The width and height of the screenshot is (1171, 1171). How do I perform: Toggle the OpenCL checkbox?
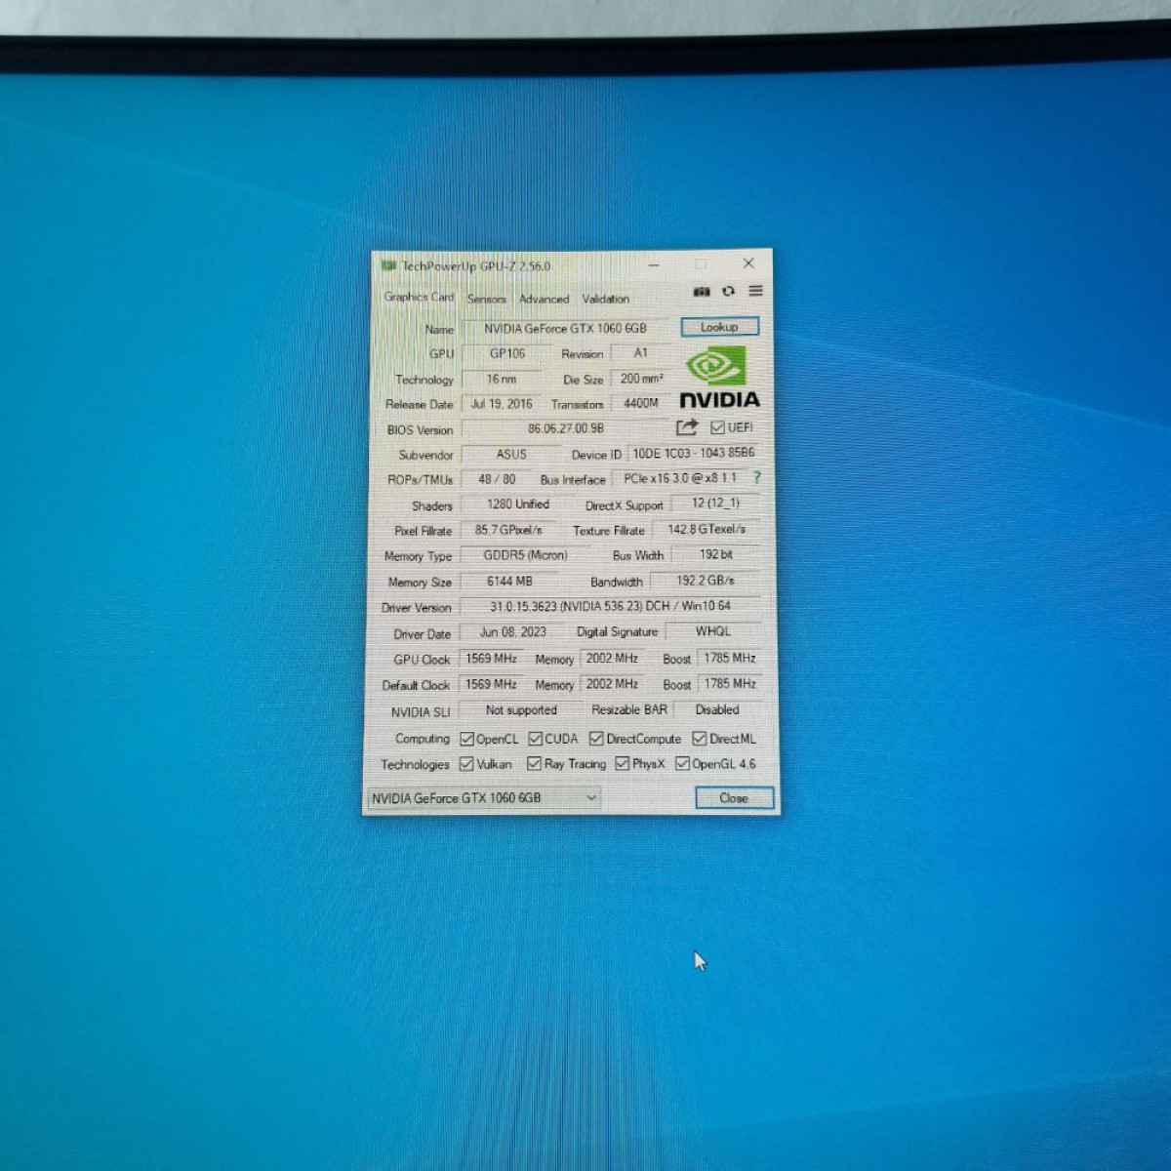(x=466, y=739)
